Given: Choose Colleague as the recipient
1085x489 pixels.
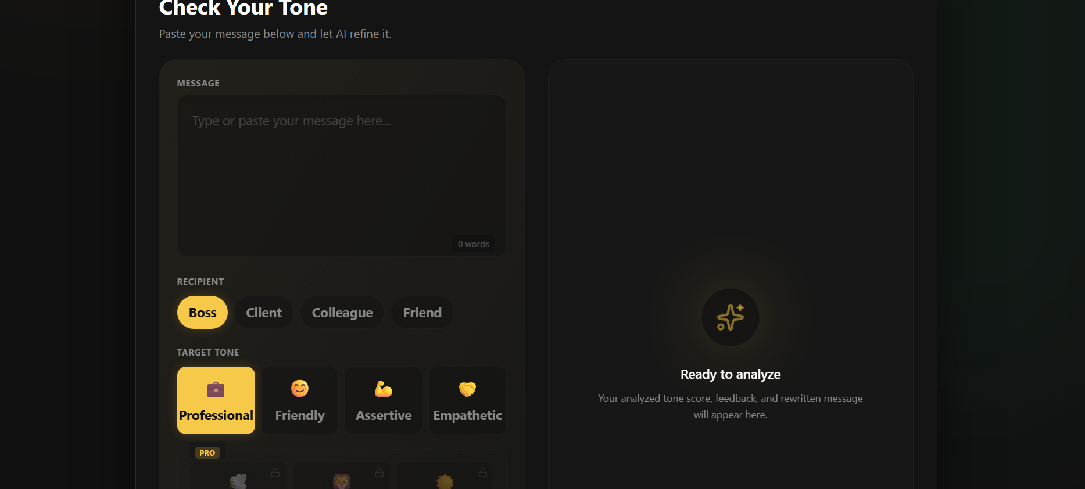Looking at the screenshot, I should 342,313.
